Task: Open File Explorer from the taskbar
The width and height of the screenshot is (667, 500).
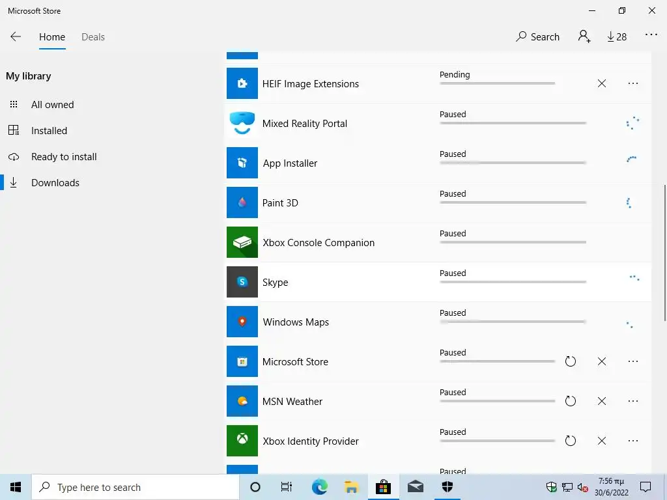Action: [351, 487]
